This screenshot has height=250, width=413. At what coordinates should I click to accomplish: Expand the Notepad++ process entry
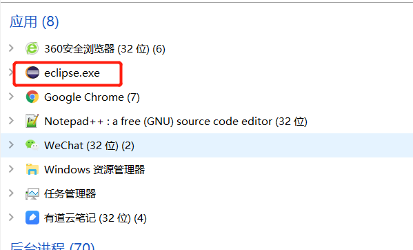11,121
